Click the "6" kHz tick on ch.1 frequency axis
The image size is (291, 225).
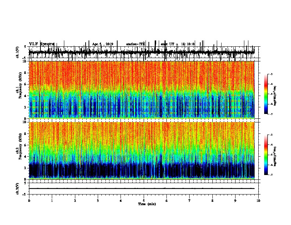[x=26, y=84]
